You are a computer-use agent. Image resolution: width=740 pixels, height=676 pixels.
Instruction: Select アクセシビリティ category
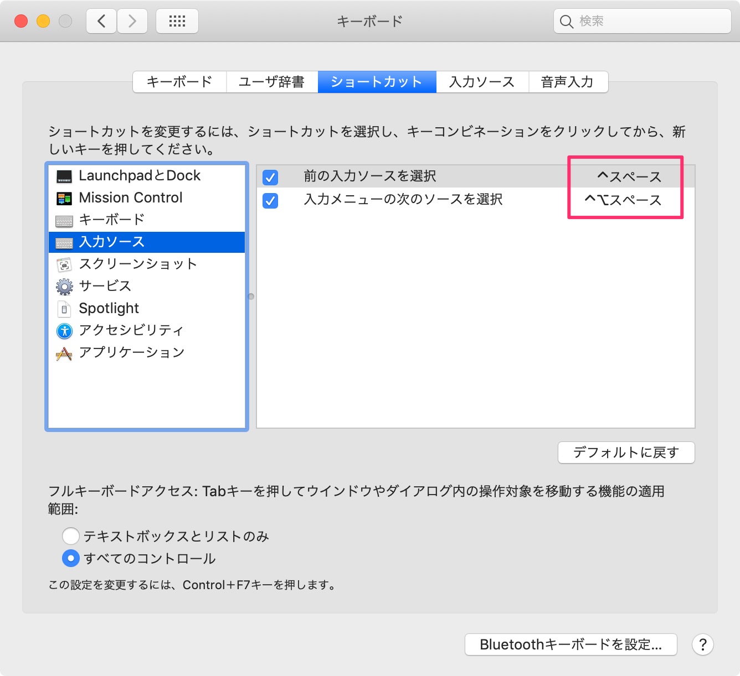147,331
